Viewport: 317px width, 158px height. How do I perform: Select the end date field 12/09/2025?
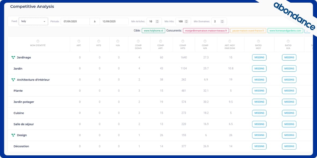[114, 21]
